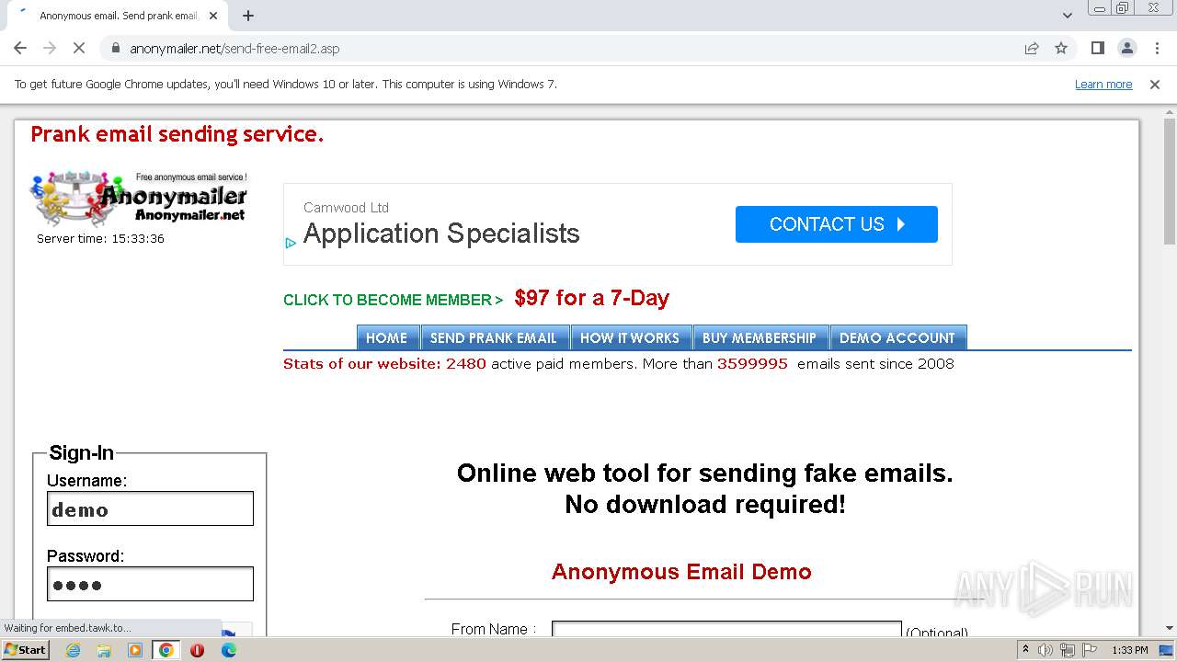Viewport: 1177px width, 662px height.
Task: Open media player taskbar icon
Action: click(135, 650)
